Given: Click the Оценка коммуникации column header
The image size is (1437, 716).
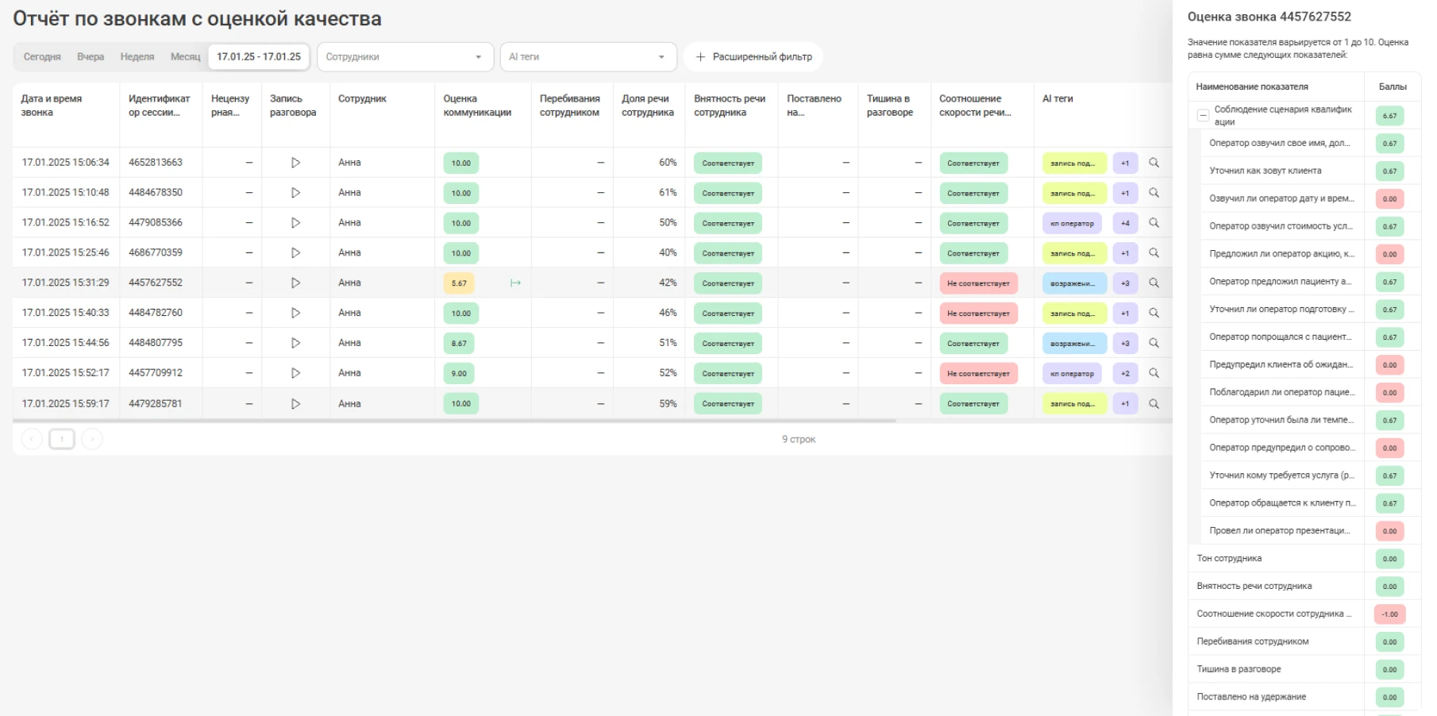Looking at the screenshot, I should coord(477,106).
